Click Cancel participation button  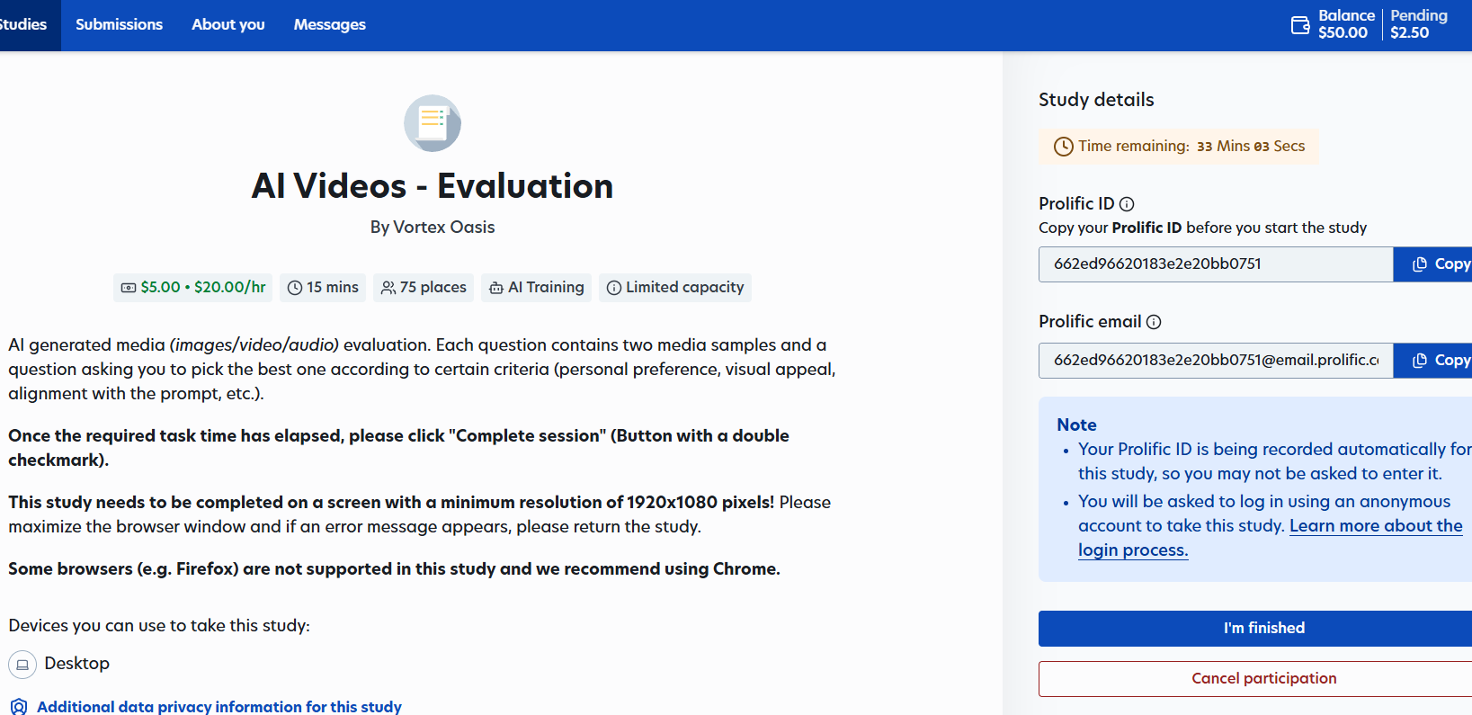point(1255,679)
